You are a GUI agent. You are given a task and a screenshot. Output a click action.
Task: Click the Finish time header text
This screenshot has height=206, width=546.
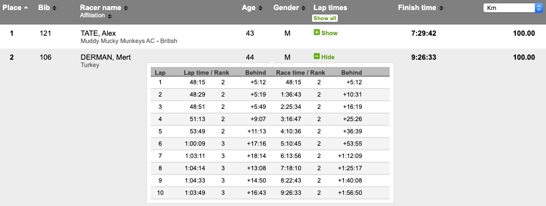coord(417,8)
